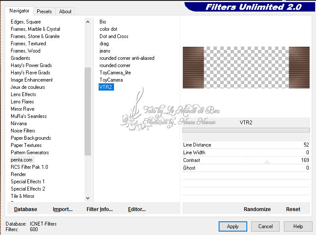
Task: Select Frames, Marble & Crystal category
Action: 35,29
